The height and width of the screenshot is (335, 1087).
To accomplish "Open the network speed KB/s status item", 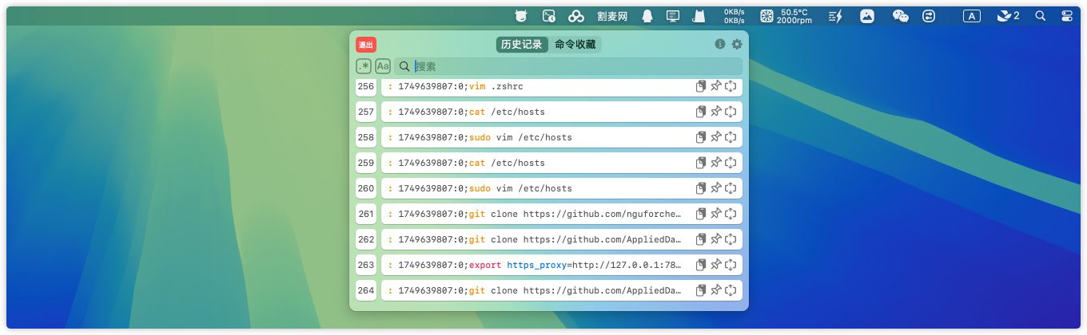I will [x=735, y=16].
